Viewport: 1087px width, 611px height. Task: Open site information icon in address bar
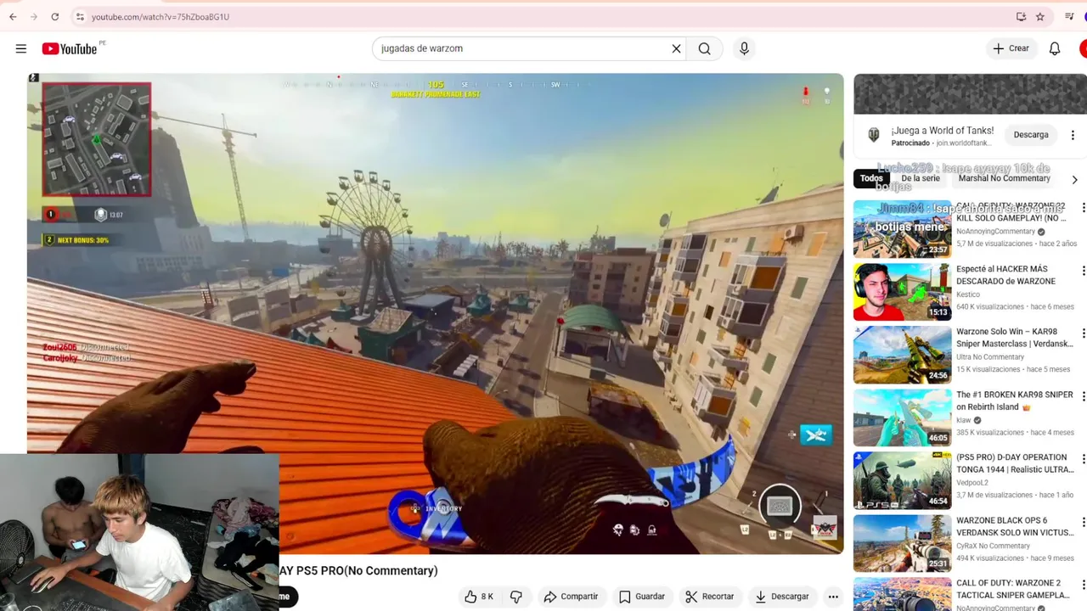point(80,16)
